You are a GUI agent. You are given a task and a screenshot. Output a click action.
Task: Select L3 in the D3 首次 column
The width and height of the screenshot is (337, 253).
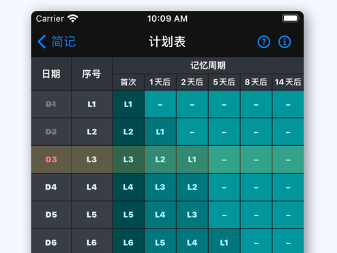click(x=128, y=160)
